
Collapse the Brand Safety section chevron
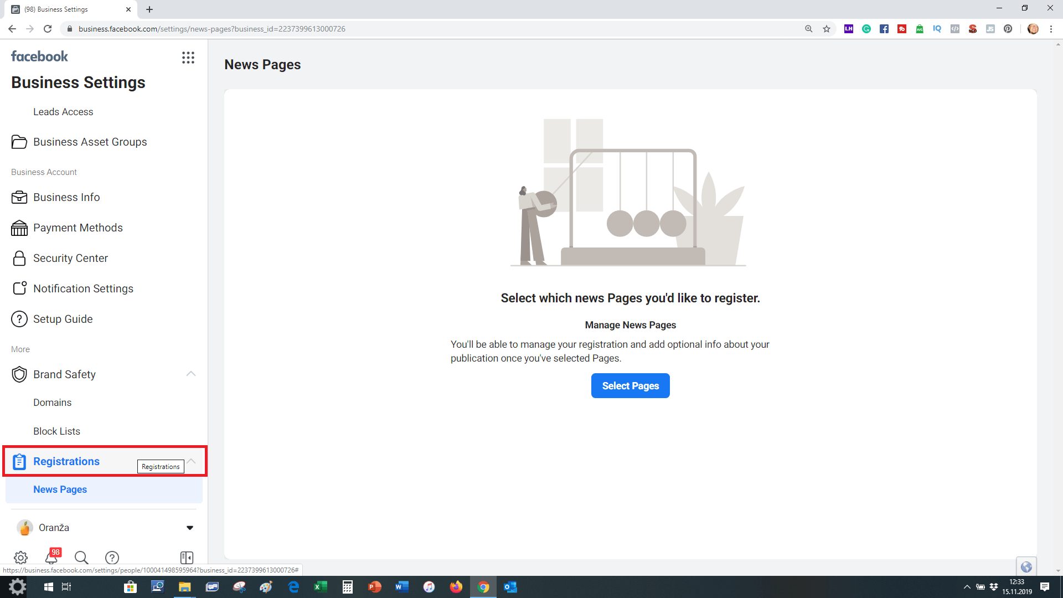click(191, 374)
